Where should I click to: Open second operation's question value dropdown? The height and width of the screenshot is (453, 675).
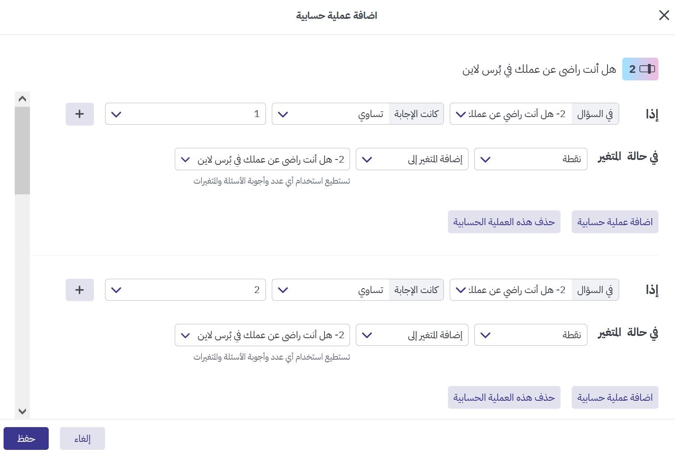point(262,335)
